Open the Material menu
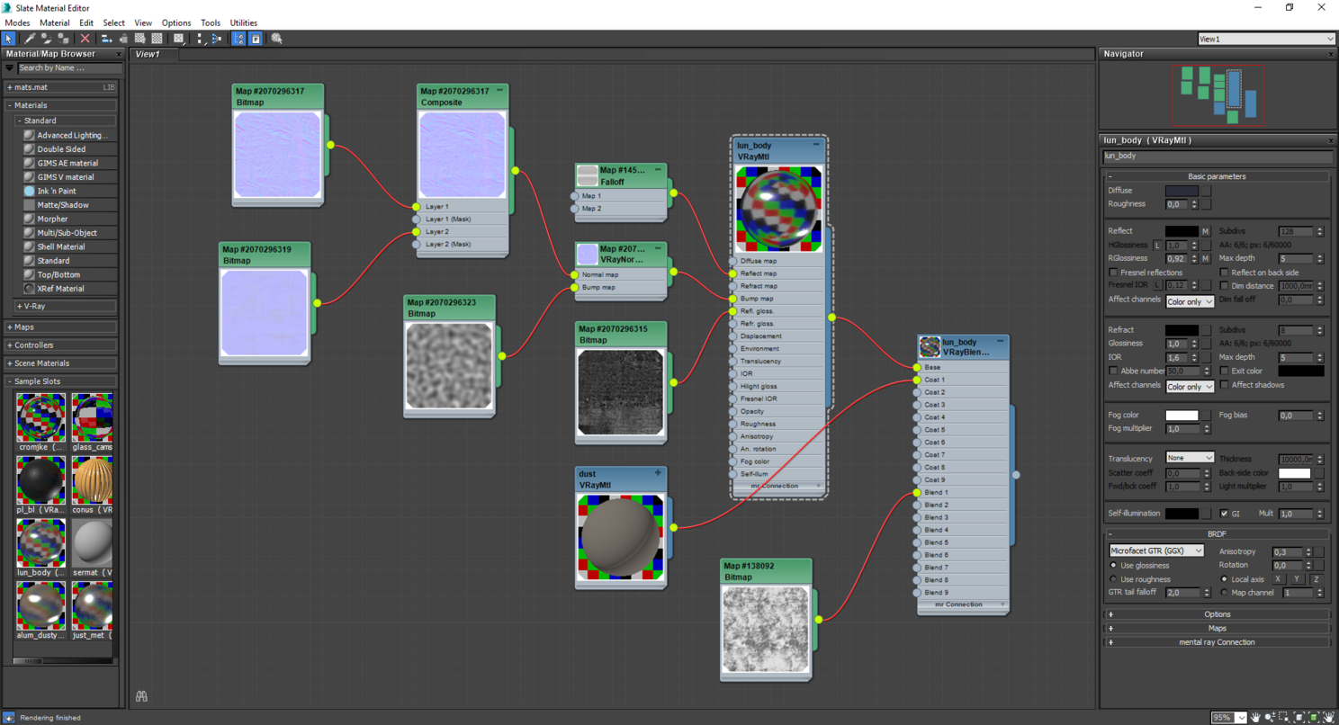 coord(55,22)
